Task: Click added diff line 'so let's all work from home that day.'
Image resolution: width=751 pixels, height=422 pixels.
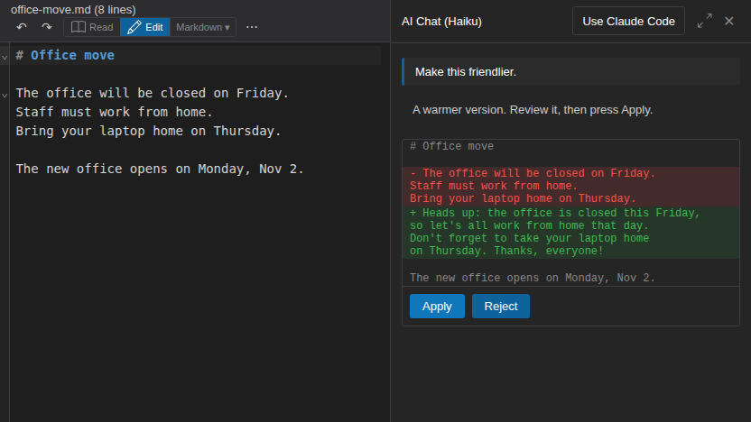Action: (529, 225)
